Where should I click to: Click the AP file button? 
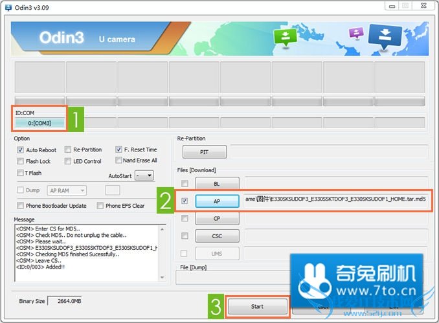click(x=217, y=201)
